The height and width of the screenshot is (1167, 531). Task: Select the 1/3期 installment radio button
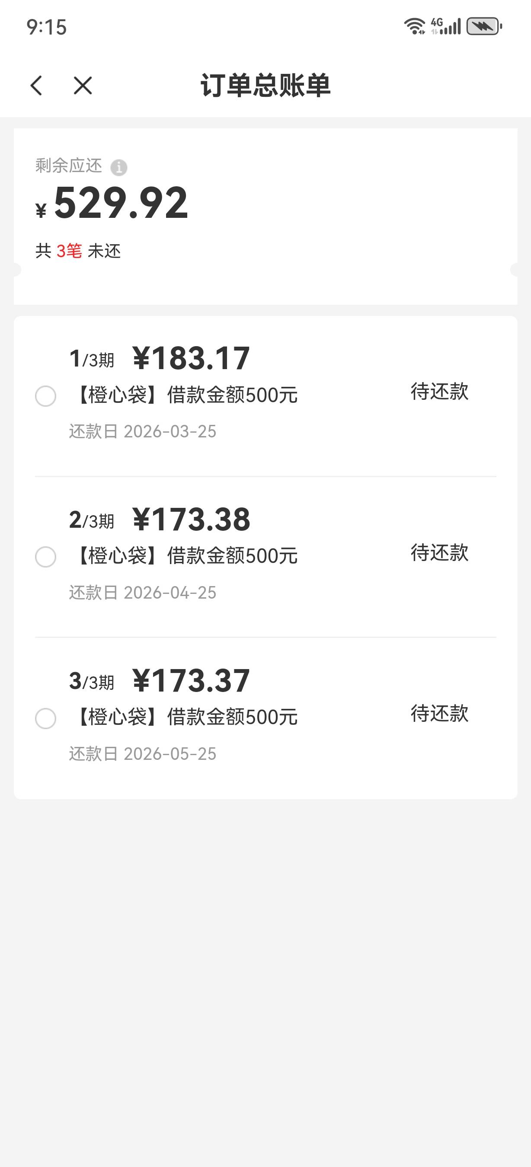coord(46,396)
